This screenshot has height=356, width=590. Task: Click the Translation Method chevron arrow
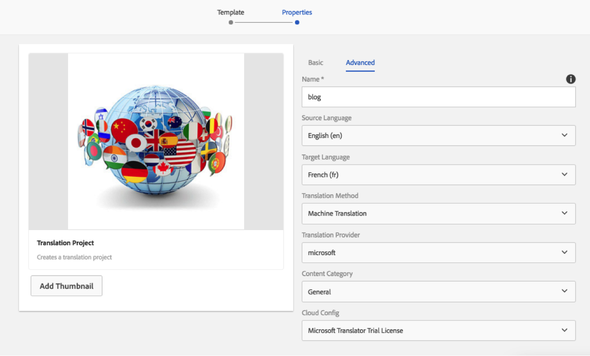[x=564, y=213]
